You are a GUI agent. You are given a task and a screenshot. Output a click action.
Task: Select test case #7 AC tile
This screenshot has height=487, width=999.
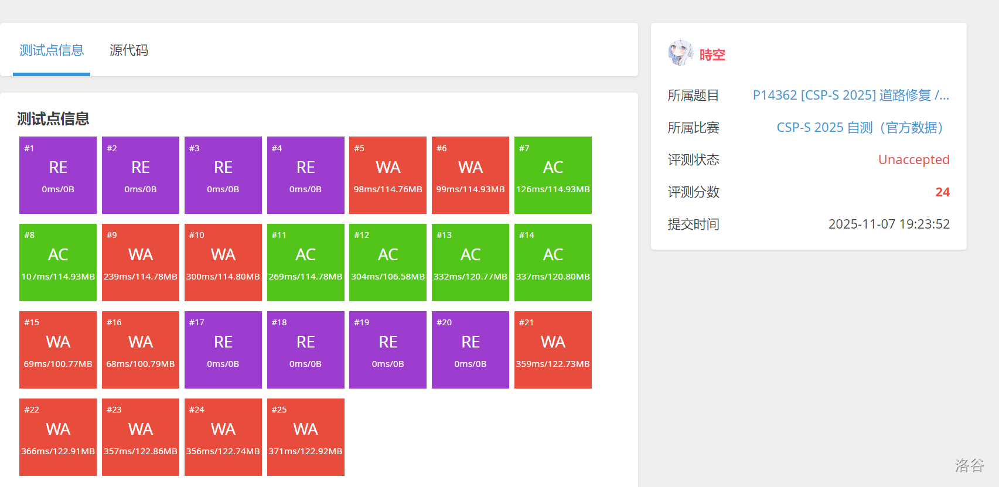[x=553, y=175]
